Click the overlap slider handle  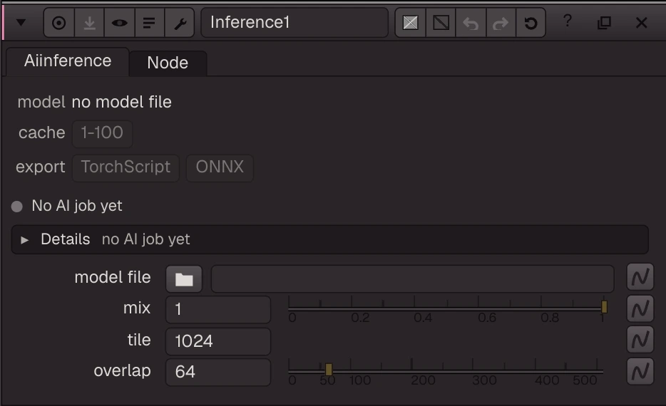pos(328,370)
